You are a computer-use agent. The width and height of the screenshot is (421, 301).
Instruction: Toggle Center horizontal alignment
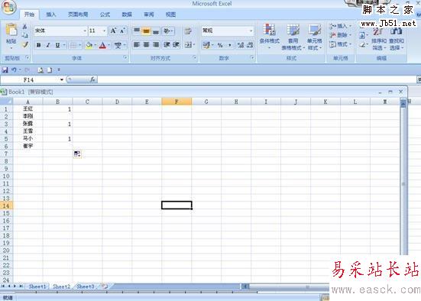coord(147,44)
